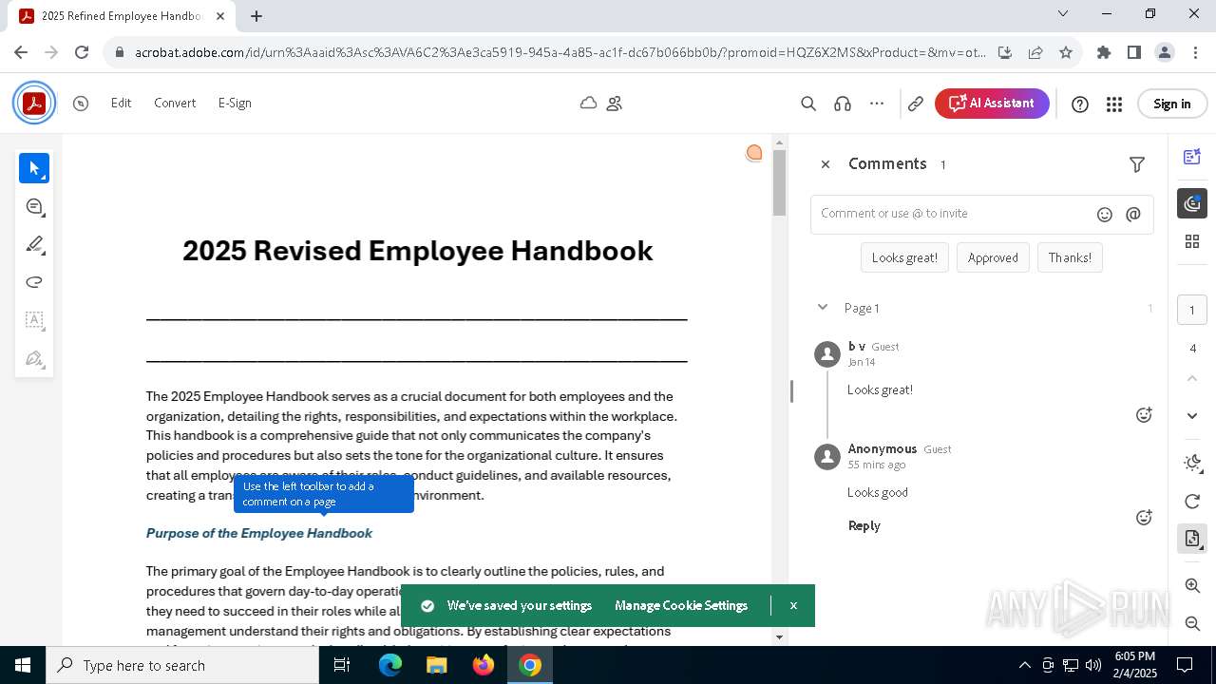Open the icon beside the Edit menu
The image size is (1216, 684).
81,104
